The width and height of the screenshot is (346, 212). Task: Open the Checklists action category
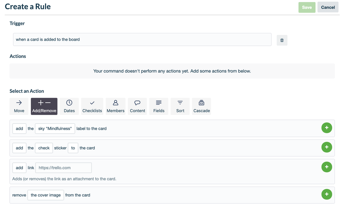coord(92,106)
